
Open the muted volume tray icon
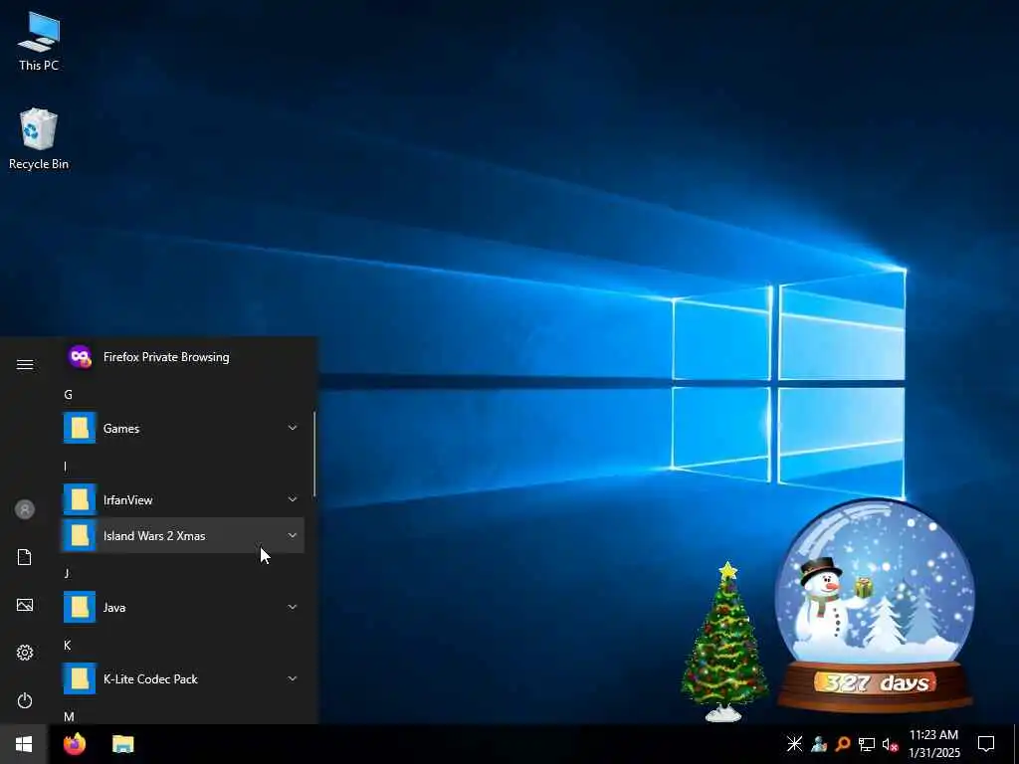[x=891, y=744]
